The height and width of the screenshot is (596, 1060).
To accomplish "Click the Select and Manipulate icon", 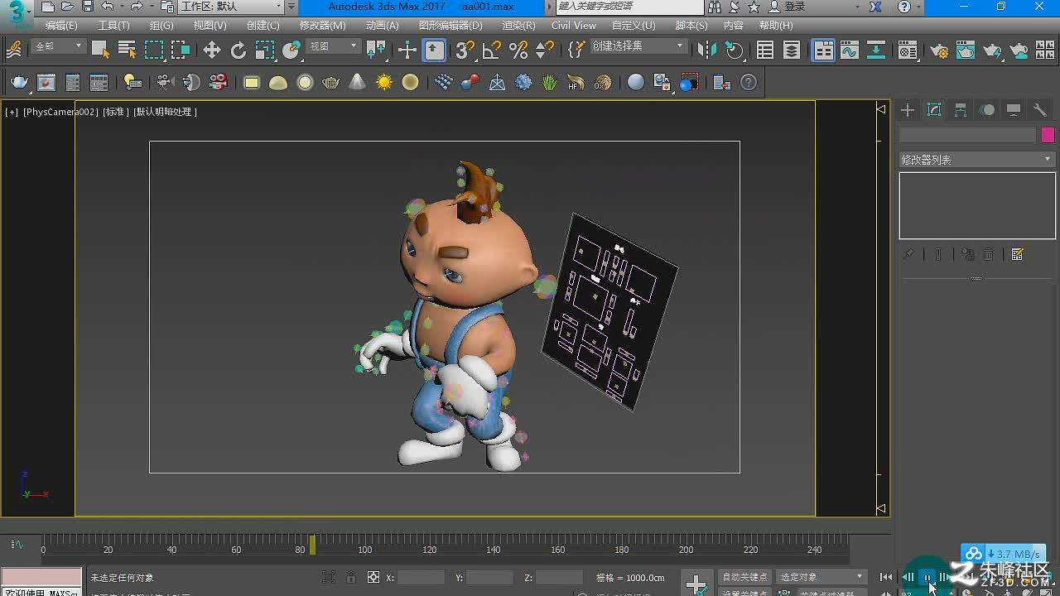I will [x=407, y=50].
